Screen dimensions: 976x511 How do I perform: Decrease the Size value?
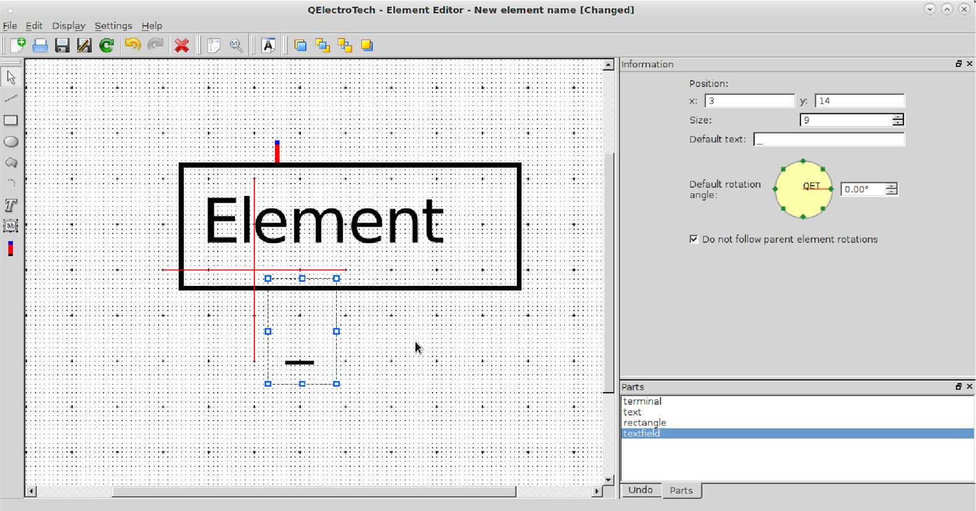tap(898, 123)
